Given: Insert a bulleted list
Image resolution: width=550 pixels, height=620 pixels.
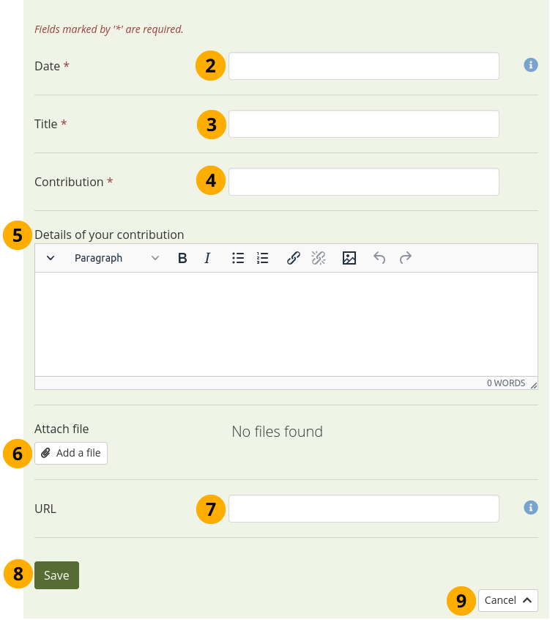Looking at the screenshot, I should pos(238,258).
